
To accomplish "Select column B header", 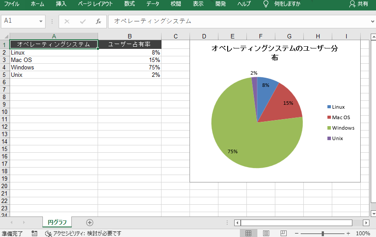I will (130, 36).
